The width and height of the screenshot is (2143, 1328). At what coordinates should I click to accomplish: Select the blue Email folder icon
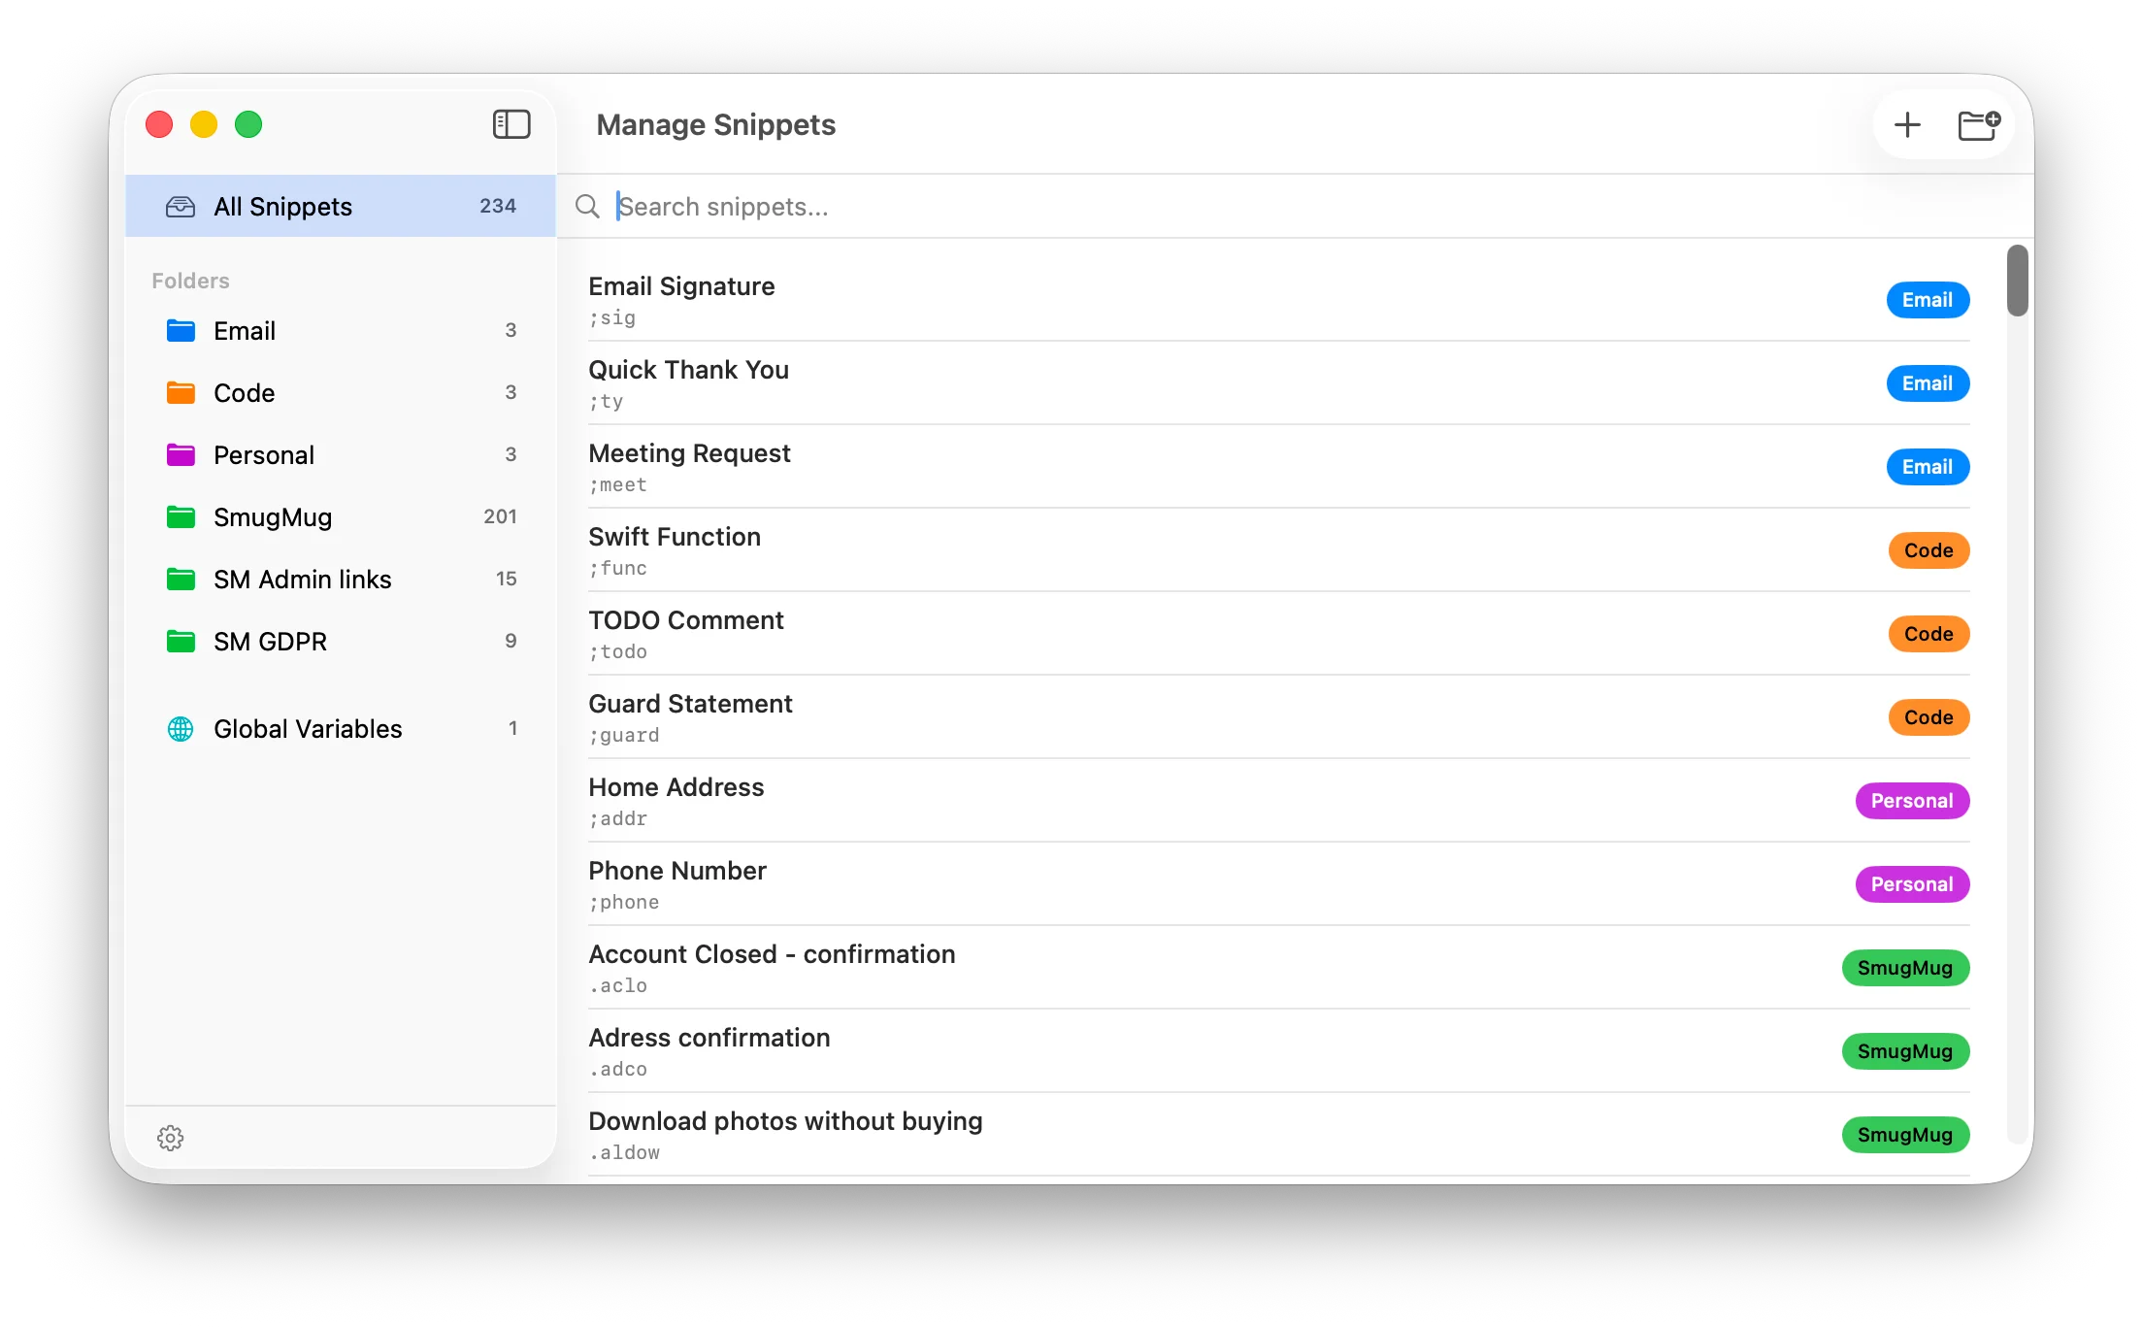point(181,330)
